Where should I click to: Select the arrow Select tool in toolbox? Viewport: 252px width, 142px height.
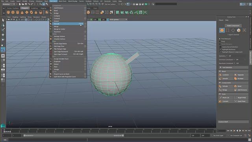[x=3, y=20]
